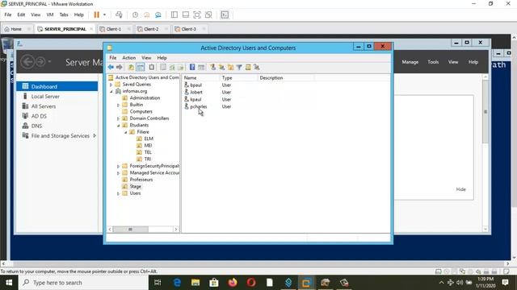
Task: Select the TEL organizational unit
Action: click(148, 152)
